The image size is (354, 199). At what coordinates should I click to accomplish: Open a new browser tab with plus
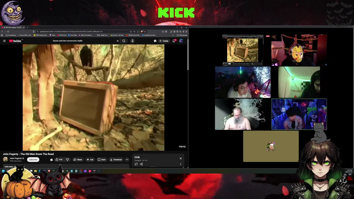[x=27, y=27]
